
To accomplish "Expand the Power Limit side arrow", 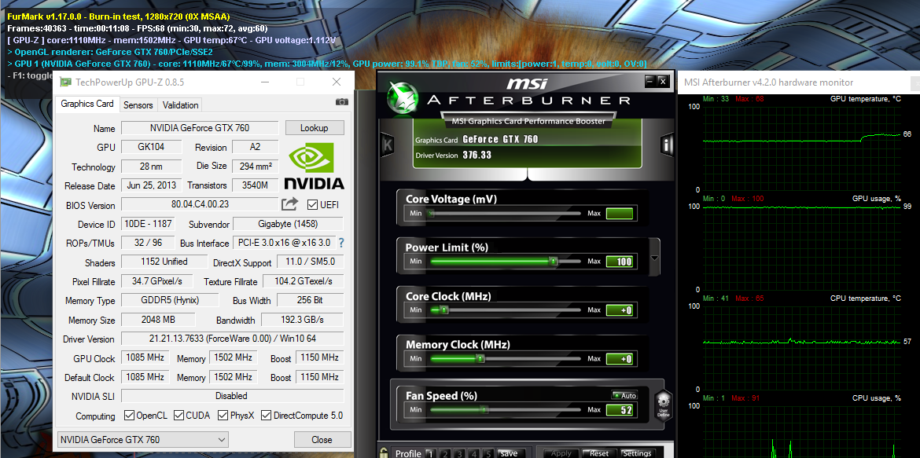I will tap(655, 258).
